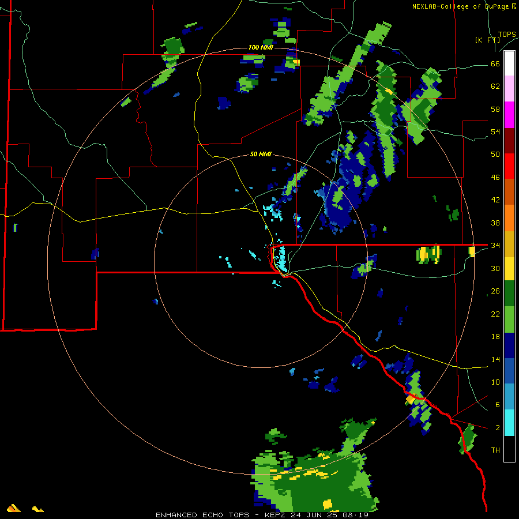The width and height of the screenshot is (519, 519).
Task: Click the Enhanced Echo Tops KEPZ timestamp caption
Action: (262, 515)
